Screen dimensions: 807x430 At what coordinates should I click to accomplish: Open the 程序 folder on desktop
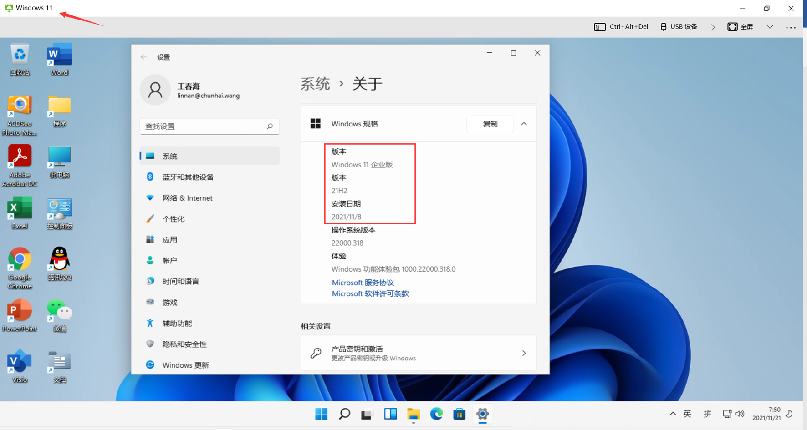coord(59,111)
